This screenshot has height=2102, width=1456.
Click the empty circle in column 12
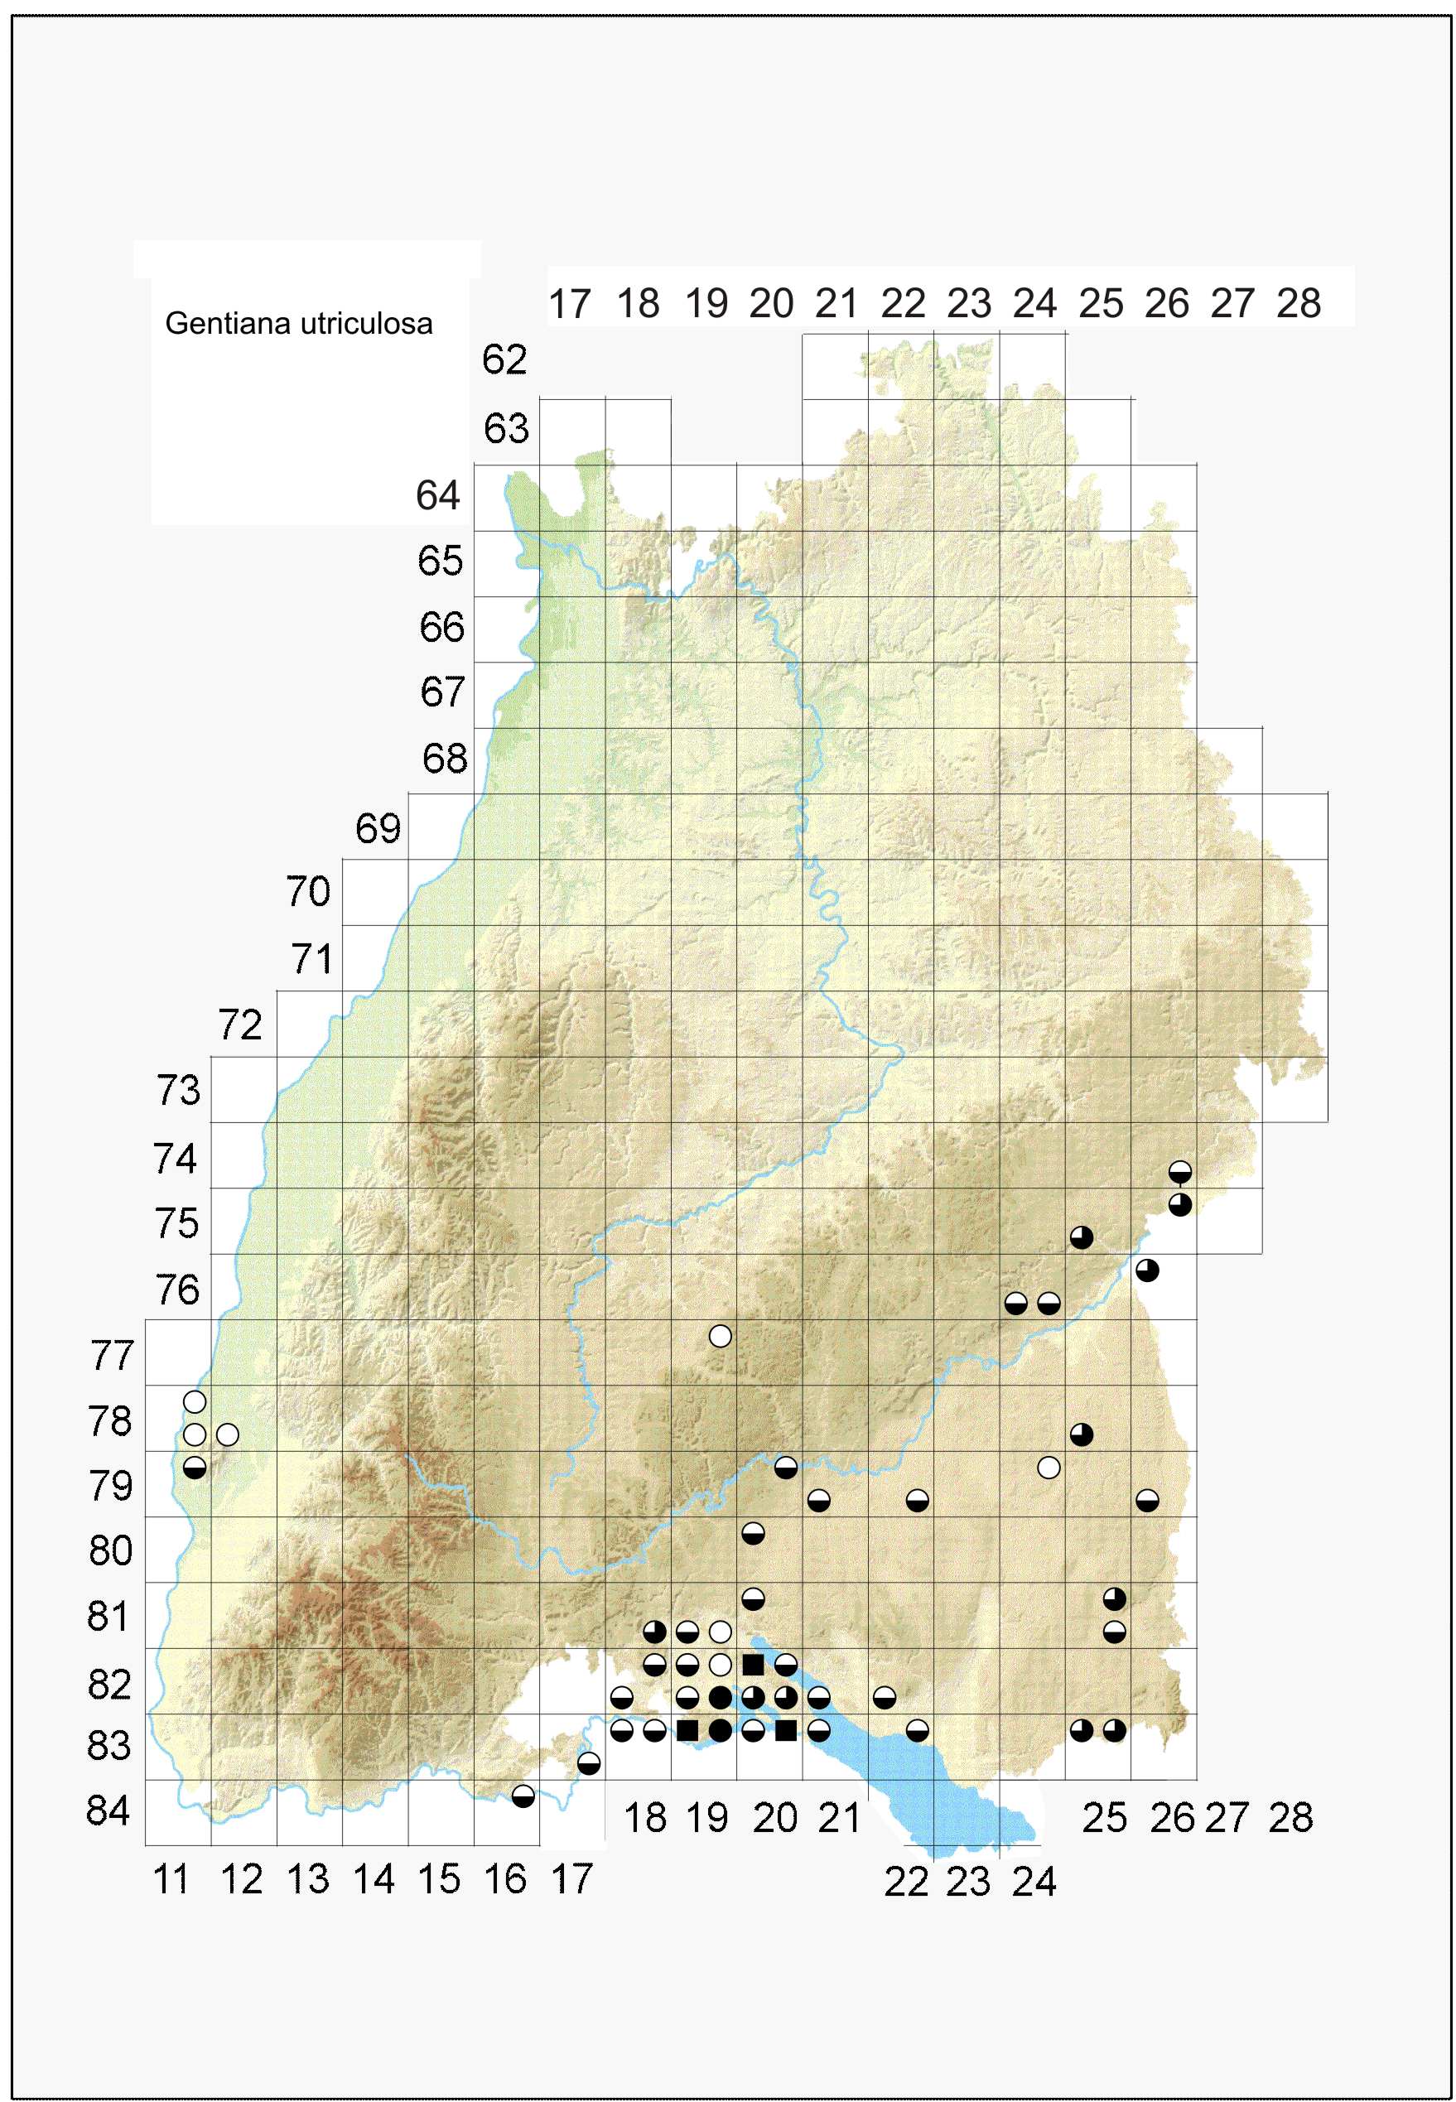pos(227,1434)
